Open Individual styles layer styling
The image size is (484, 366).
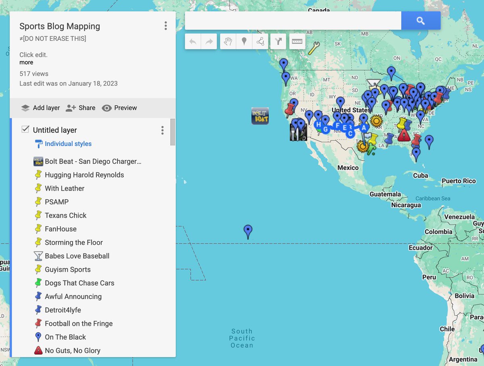(68, 144)
